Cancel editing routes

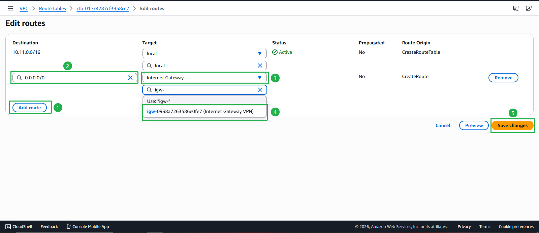443,125
